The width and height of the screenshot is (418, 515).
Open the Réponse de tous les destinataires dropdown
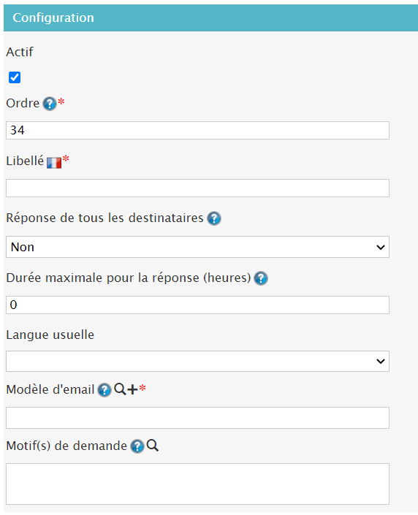pos(197,247)
